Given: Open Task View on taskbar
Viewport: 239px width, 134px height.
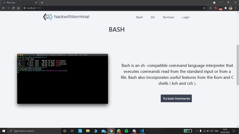Looking at the screenshot, I should [72, 131].
